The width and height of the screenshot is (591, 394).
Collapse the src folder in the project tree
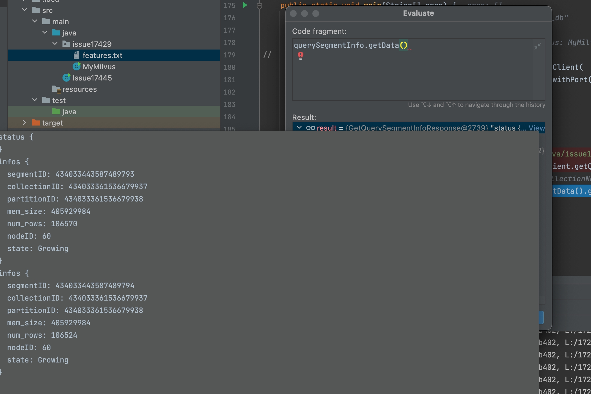[x=24, y=10]
